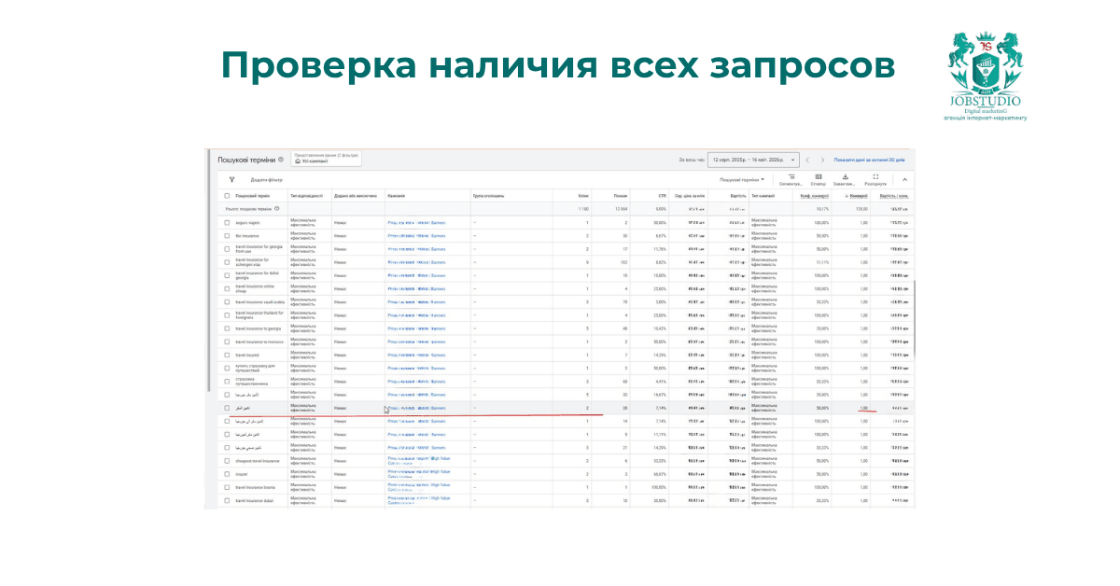Open the date range dropdown

[753, 160]
